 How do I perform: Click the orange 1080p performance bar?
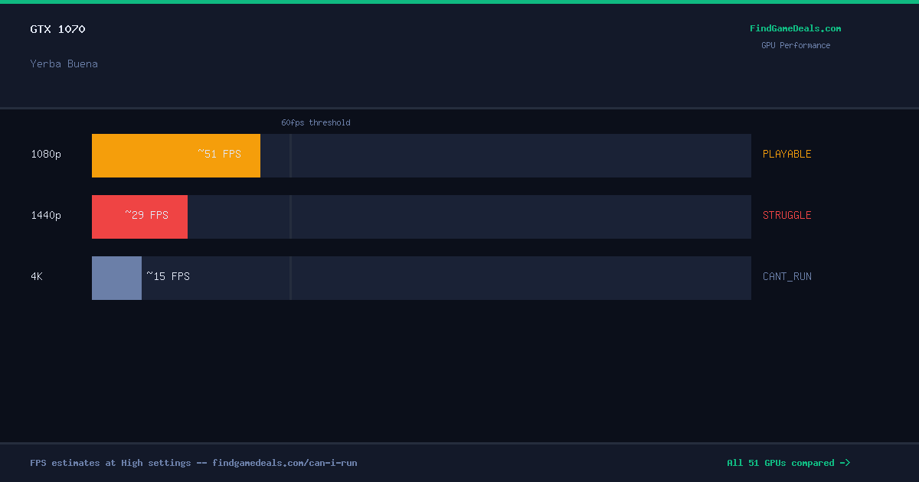pyautogui.click(x=176, y=155)
